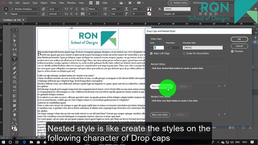Select the Gradient Feather tool

15,100
